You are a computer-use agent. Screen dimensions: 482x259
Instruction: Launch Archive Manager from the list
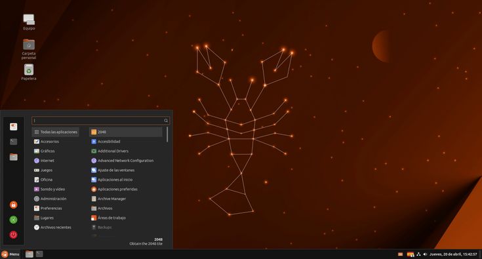tap(126, 199)
